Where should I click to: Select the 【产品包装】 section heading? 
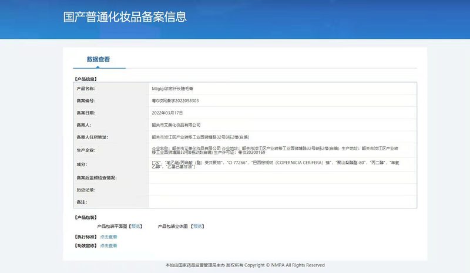(86, 218)
